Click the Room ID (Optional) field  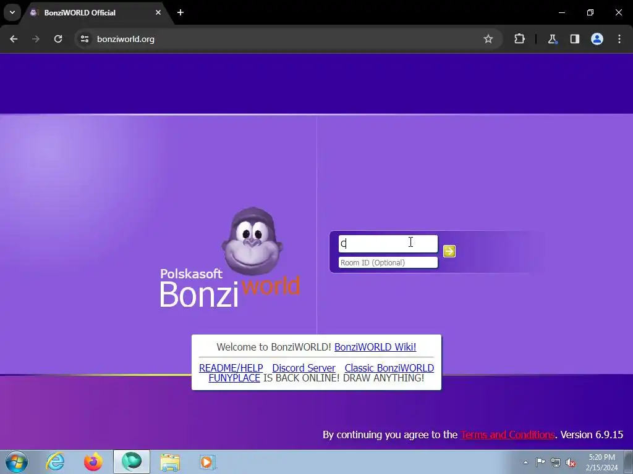coord(388,262)
